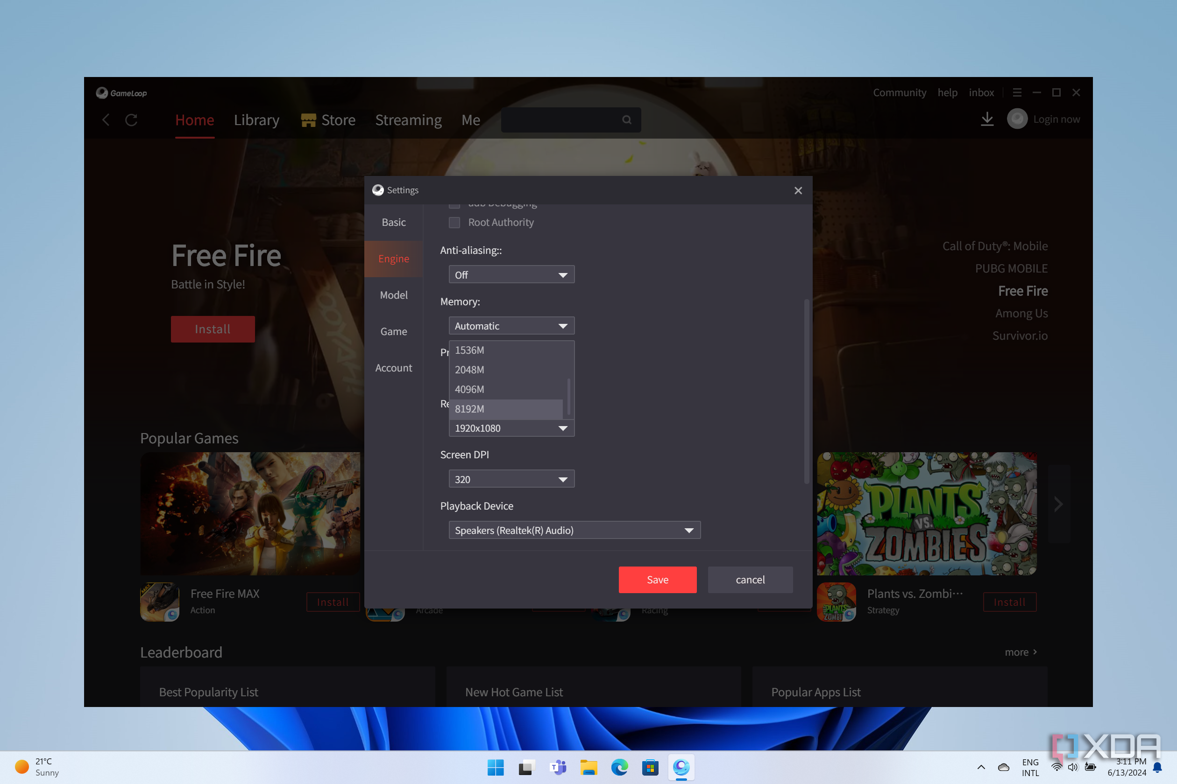Open File Explorer from taskbar
The width and height of the screenshot is (1177, 784).
[588, 767]
